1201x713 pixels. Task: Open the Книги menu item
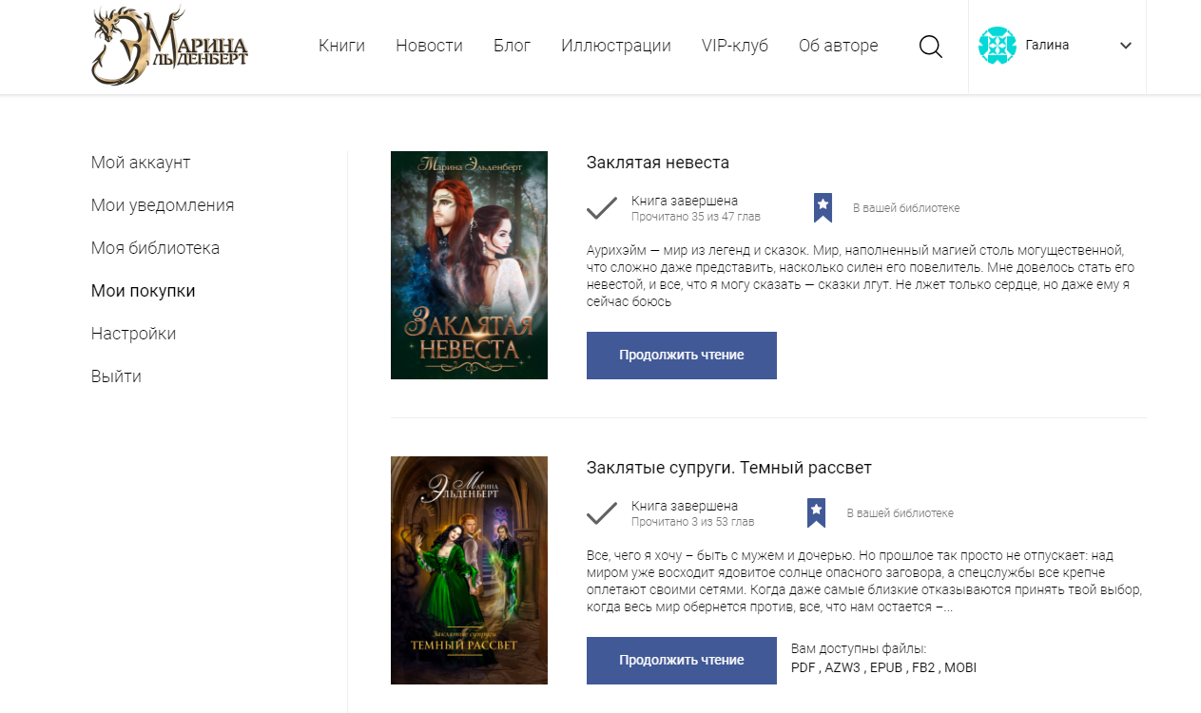[341, 46]
